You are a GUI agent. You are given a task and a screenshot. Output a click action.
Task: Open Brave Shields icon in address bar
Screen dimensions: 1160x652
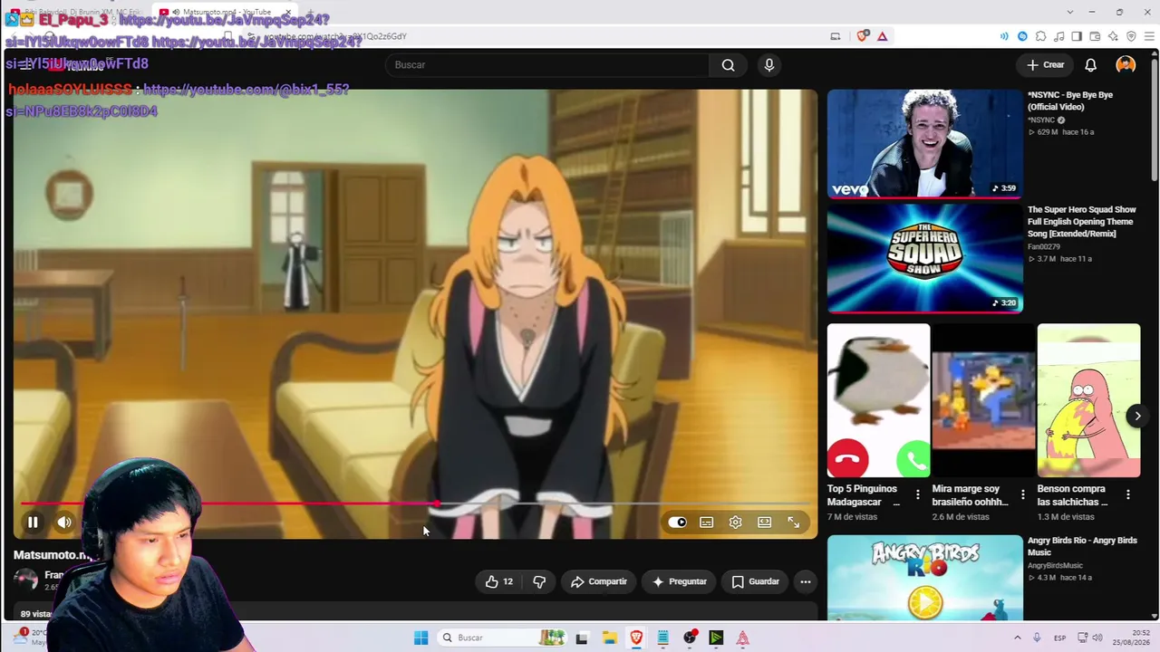(863, 36)
